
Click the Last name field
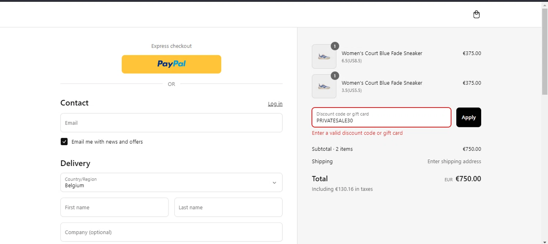click(x=228, y=207)
